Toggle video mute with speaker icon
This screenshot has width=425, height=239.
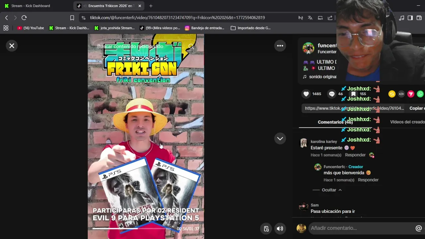280,228
